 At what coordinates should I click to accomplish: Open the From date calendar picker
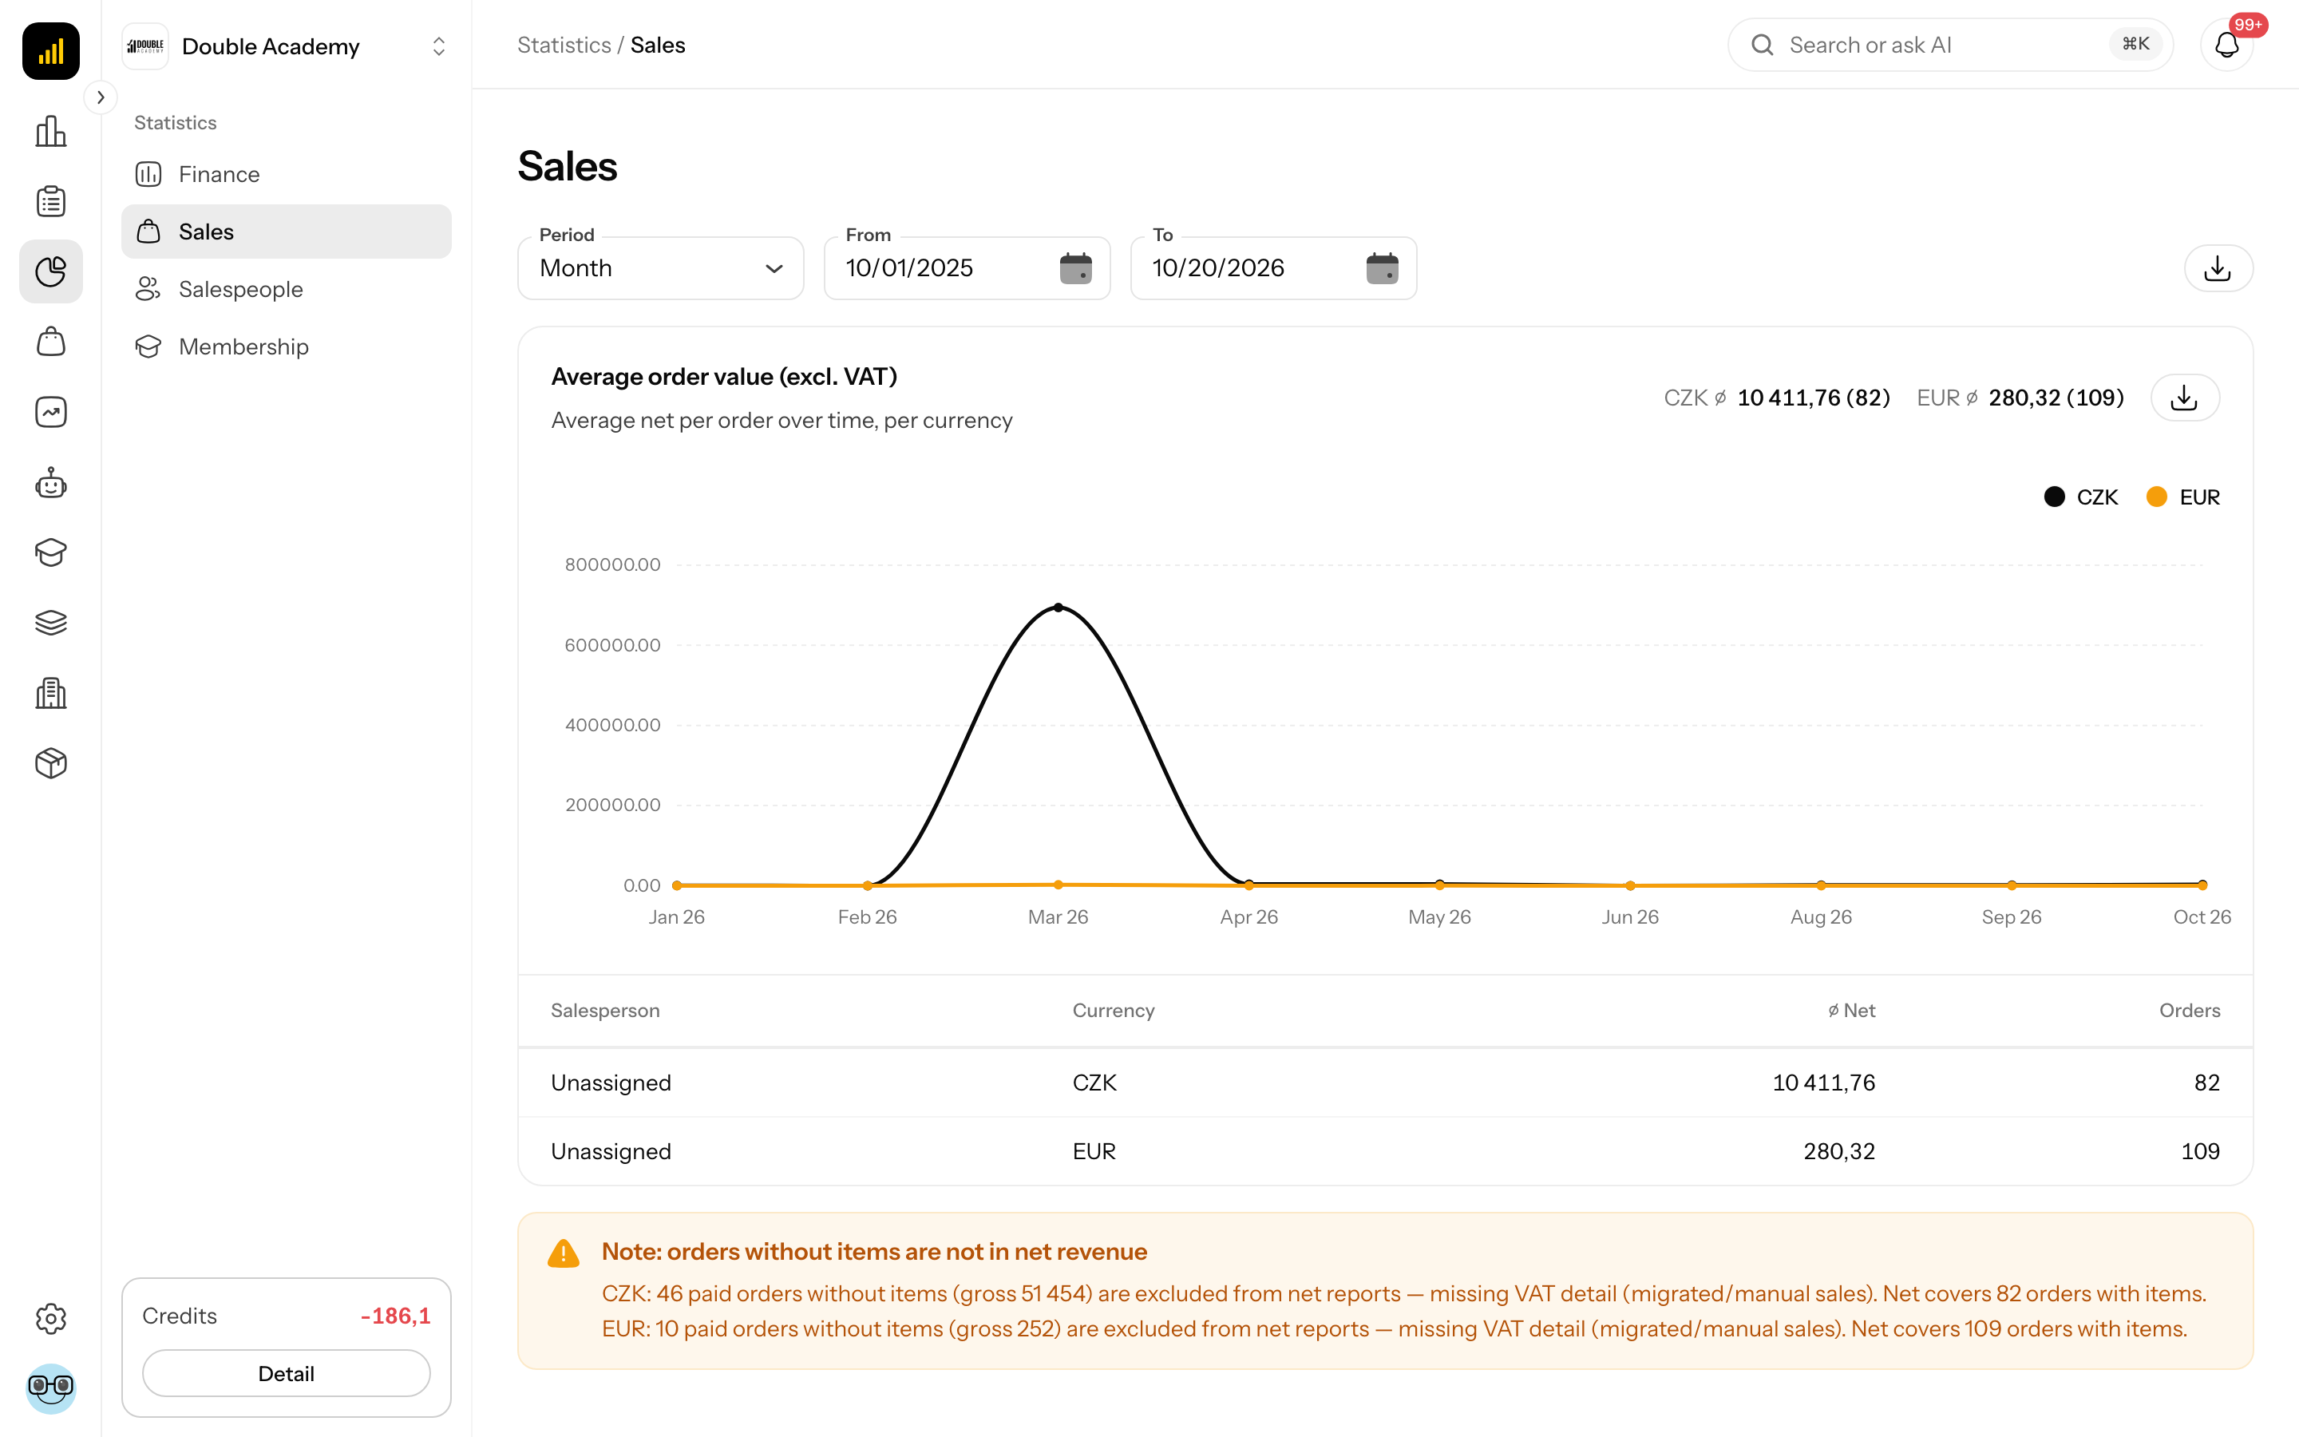tap(1075, 268)
